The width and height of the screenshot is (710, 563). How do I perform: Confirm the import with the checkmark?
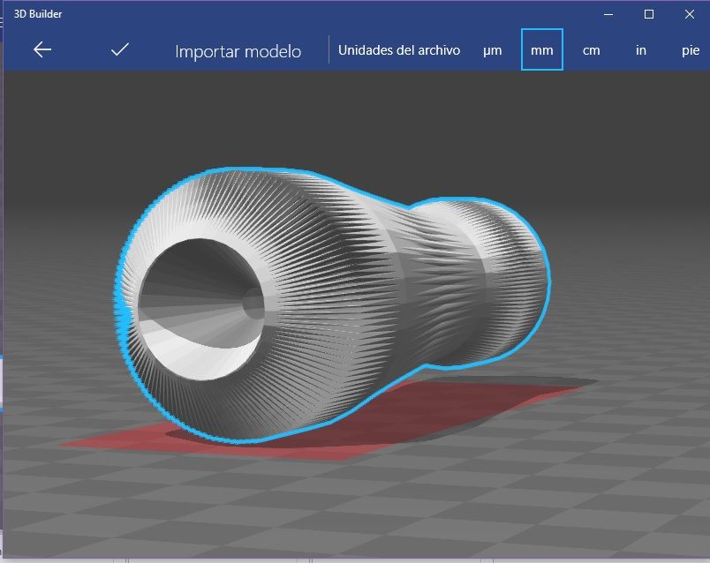[120, 49]
